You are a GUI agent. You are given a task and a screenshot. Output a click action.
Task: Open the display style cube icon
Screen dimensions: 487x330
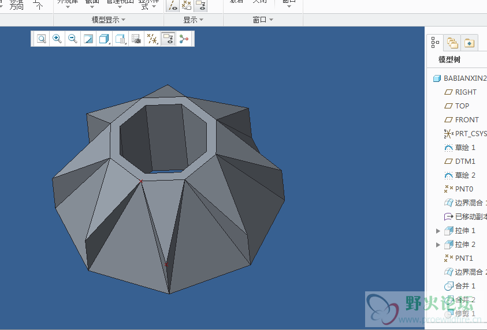tap(105, 39)
